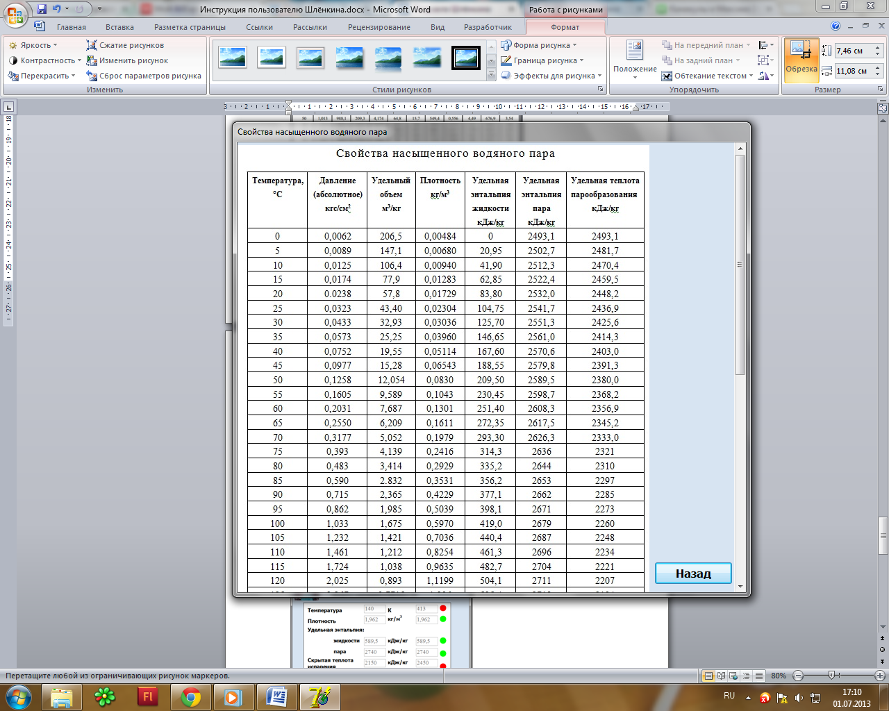Open the Windows Start menu
The width and height of the screenshot is (889, 711).
(x=18, y=696)
